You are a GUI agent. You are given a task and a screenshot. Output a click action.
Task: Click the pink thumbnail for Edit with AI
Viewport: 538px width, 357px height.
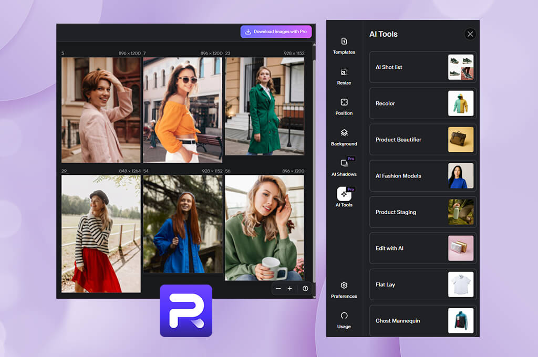click(x=461, y=248)
